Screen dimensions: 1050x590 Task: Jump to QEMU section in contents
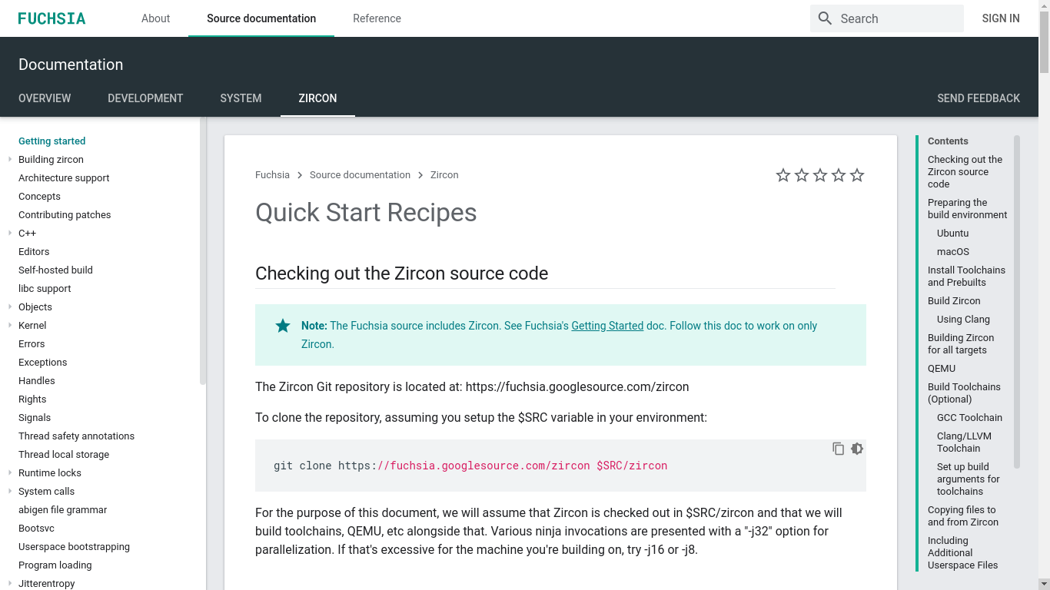(x=942, y=369)
